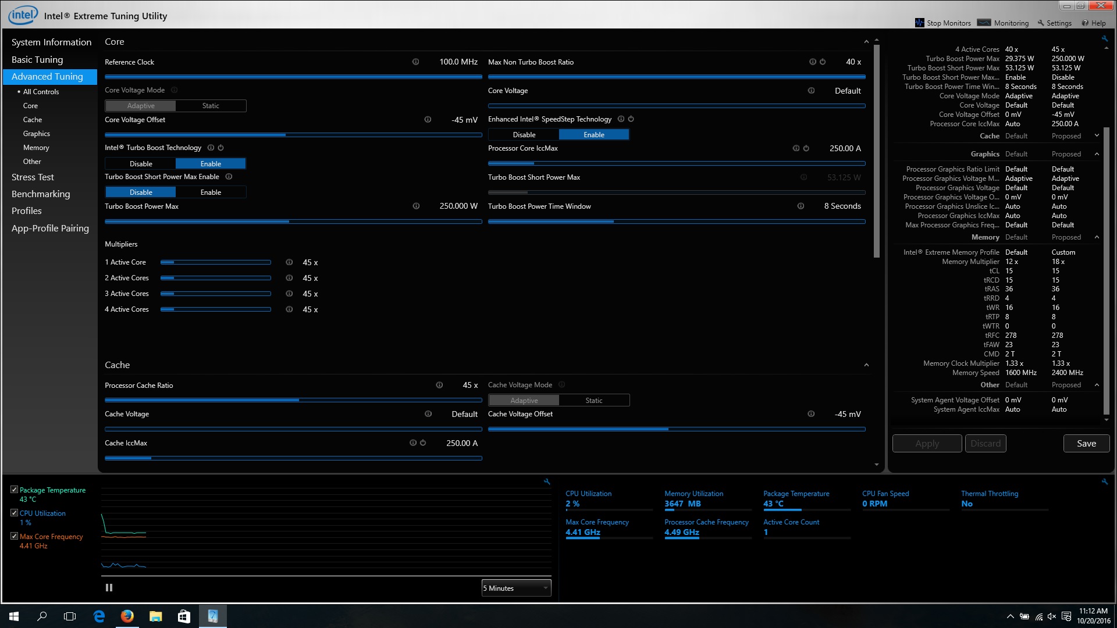This screenshot has height=628, width=1117.
Task: Disable Intel Turbo Boost Technology
Action: [x=141, y=163]
